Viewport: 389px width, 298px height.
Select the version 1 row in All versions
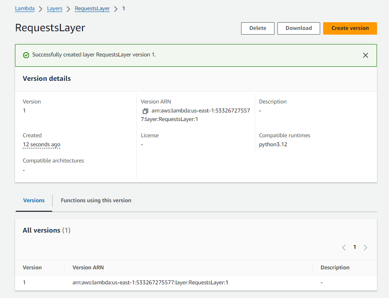click(x=24, y=283)
